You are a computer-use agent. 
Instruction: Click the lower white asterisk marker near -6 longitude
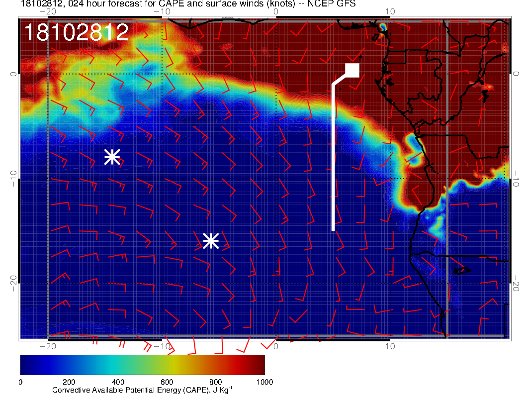pos(211,241)
